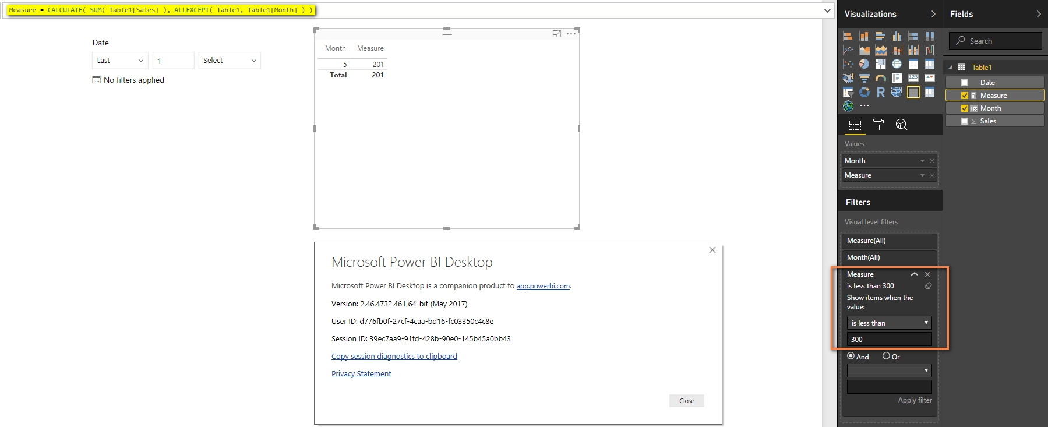1048x427 pixels.
Task: Choose the donut chart visualization
Action: (x=864, y=92)
